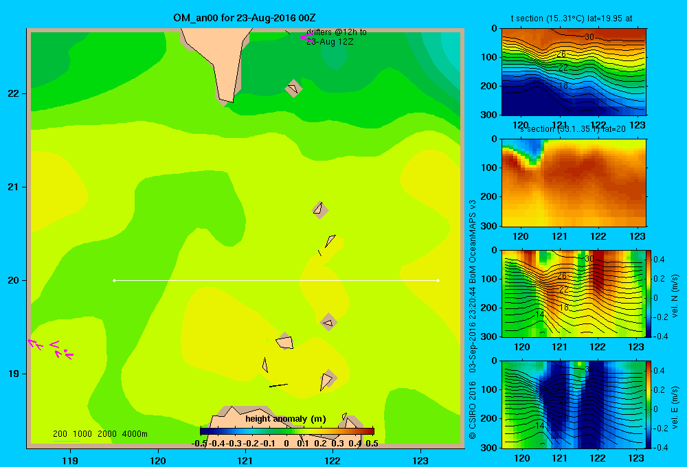The width and height of the screenshot is (687, 467).
Task: Click the depth label '100' on the temperature section axis
Action: coord(489,57)
